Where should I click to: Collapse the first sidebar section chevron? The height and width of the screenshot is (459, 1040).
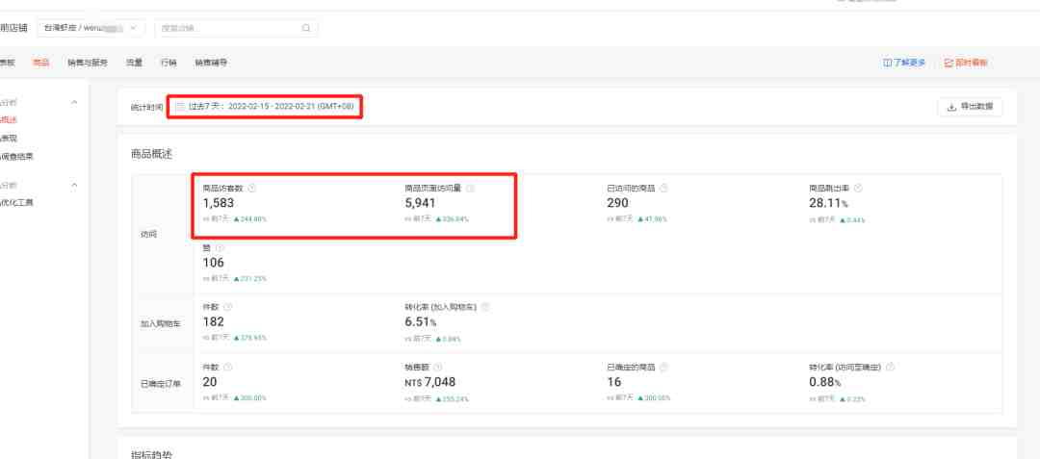point(74,102)
